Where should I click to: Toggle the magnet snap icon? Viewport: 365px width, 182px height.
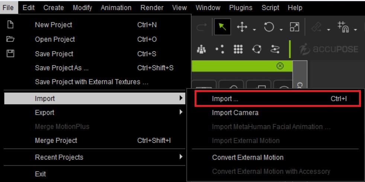343,27
